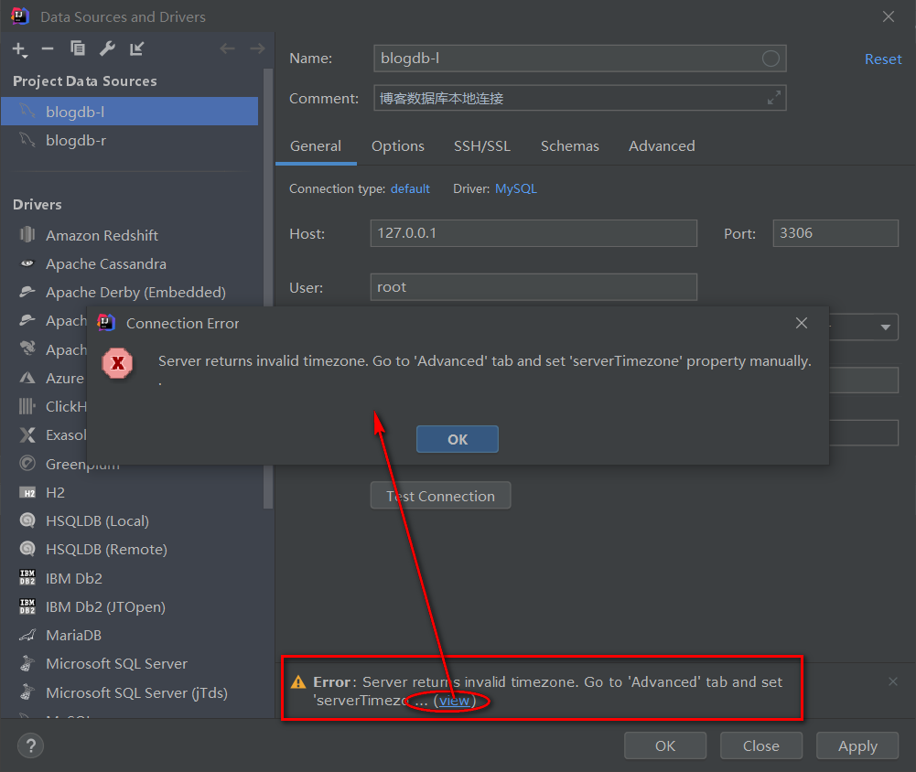The image size is (916, 772).
Task: Click the Connection Error dialog title icon
Action: coord(106,322)
